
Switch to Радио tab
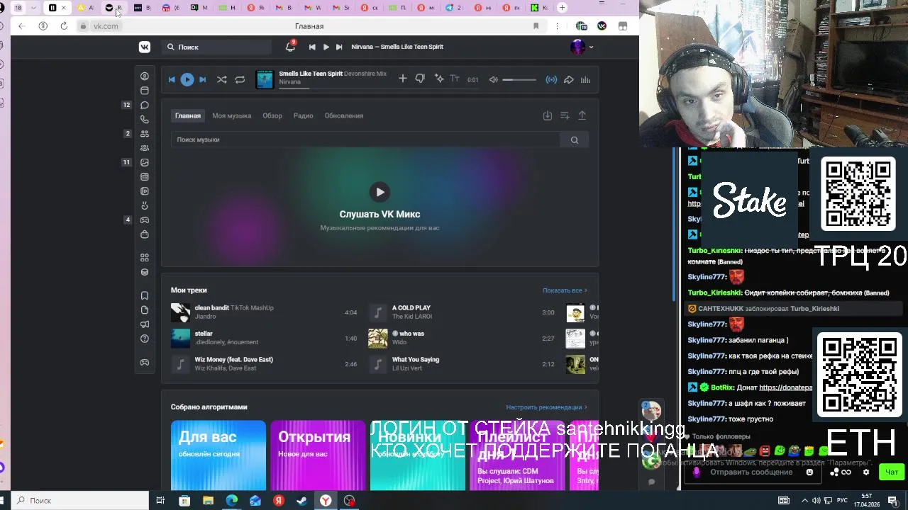303,115
